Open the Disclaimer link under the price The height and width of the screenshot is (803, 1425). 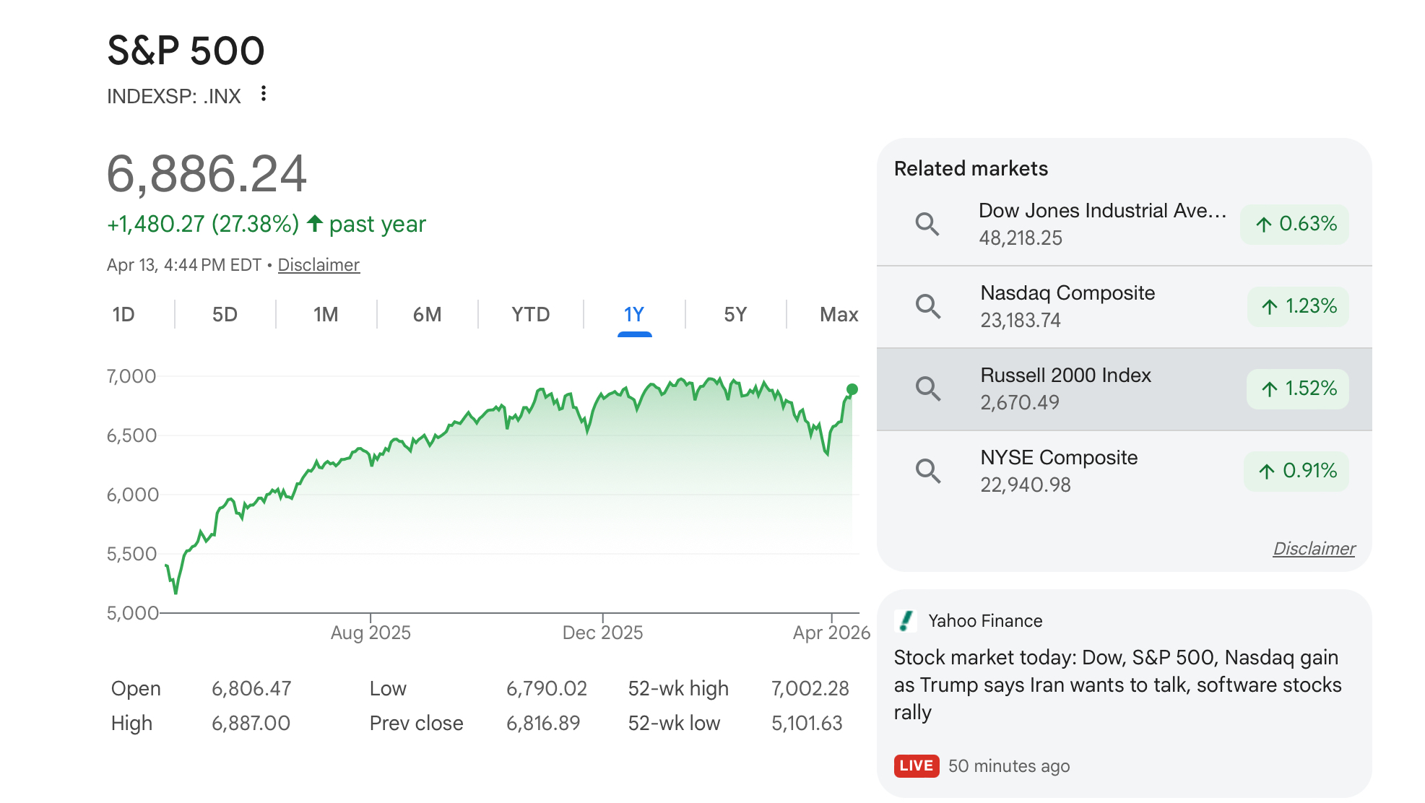pos(319,265)
